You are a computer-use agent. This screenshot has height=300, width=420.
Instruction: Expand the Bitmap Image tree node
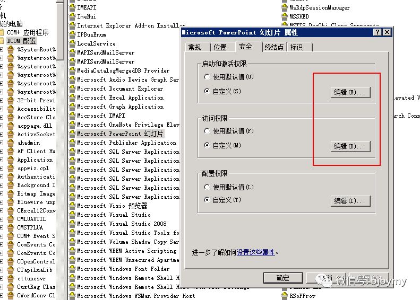click(x=2, y=193)
